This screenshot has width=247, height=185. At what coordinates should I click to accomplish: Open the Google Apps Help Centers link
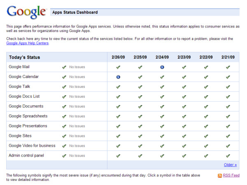tap(28, 43)
